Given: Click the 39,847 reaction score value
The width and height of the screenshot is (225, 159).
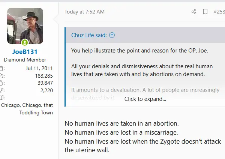Looking at the screenshot, I should click(x=44, y=83).
